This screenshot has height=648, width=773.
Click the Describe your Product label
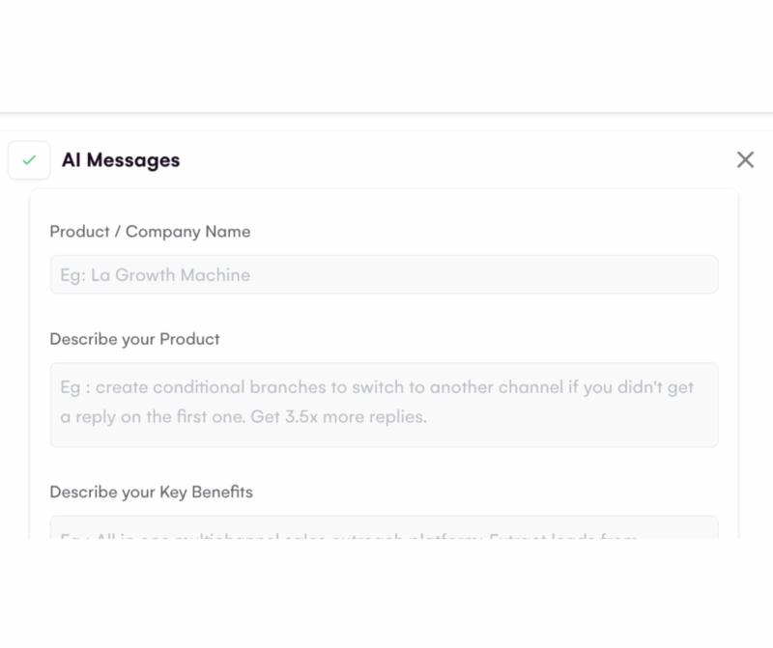[134, 339]
